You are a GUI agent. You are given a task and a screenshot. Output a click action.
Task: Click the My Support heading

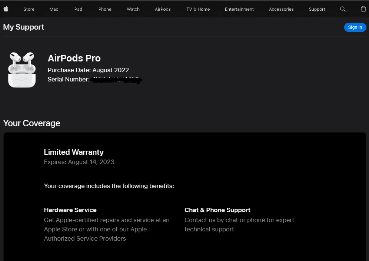24,27
